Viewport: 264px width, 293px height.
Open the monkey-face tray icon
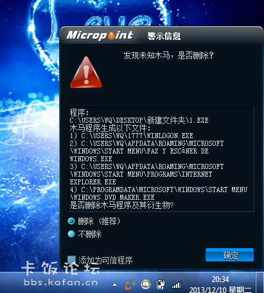(x=146, y=285)
